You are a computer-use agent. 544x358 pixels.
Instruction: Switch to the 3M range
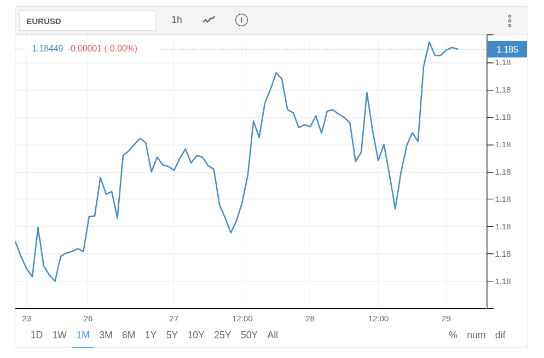tap(106, 335)
